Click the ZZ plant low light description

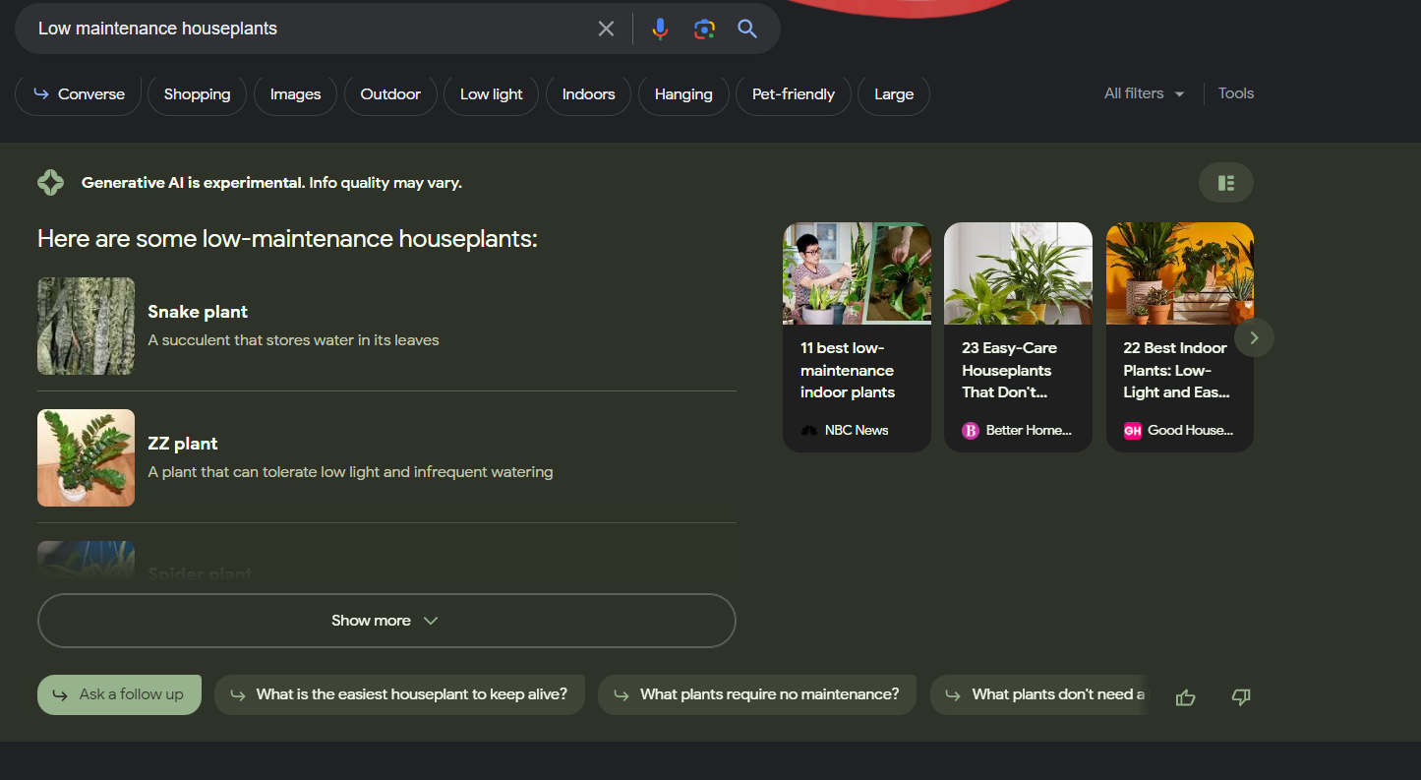[350, 472]
